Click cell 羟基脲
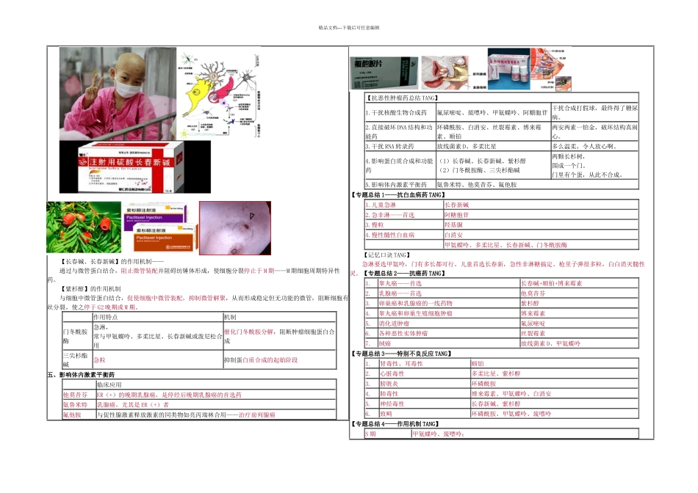 (x=453, y=225)
